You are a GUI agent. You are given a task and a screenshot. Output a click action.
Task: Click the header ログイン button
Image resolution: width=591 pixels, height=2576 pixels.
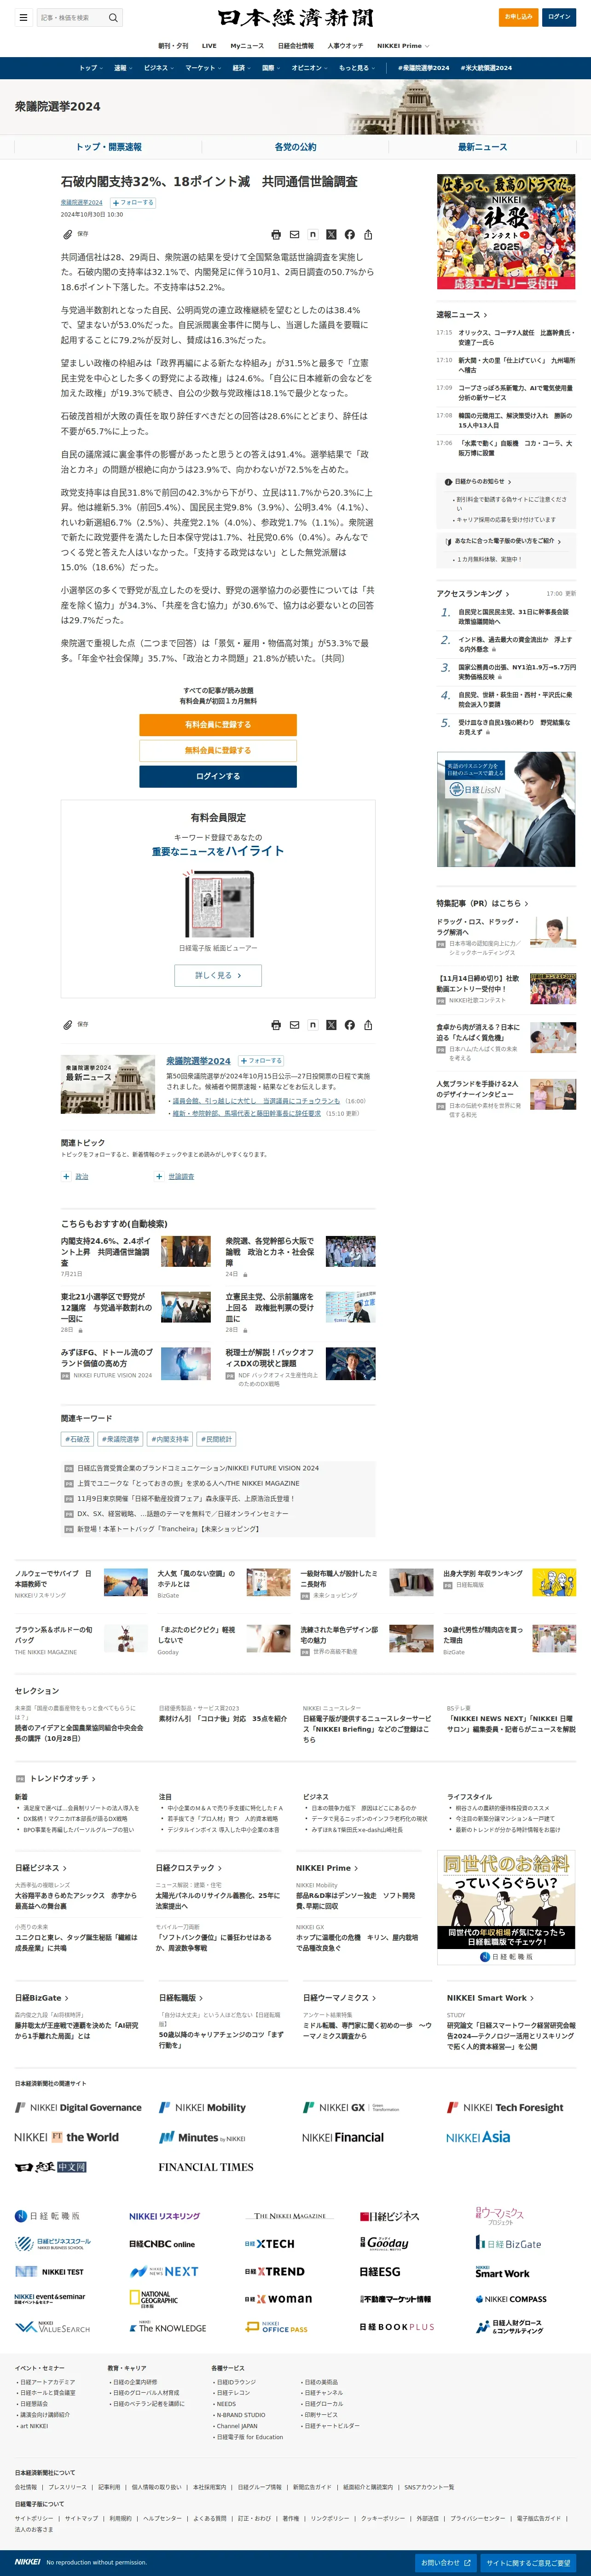[x=559, y=17]
